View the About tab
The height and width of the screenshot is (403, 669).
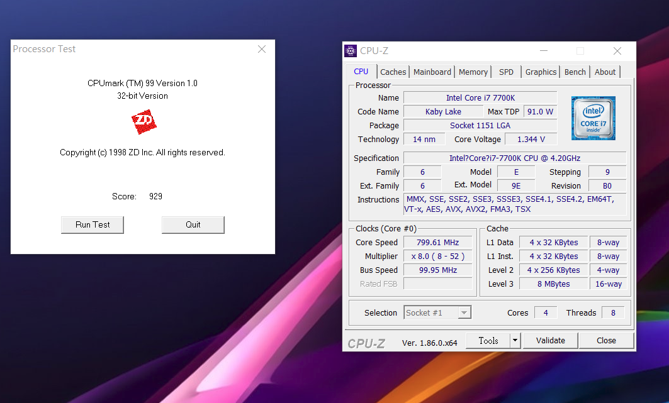point(605,72)
